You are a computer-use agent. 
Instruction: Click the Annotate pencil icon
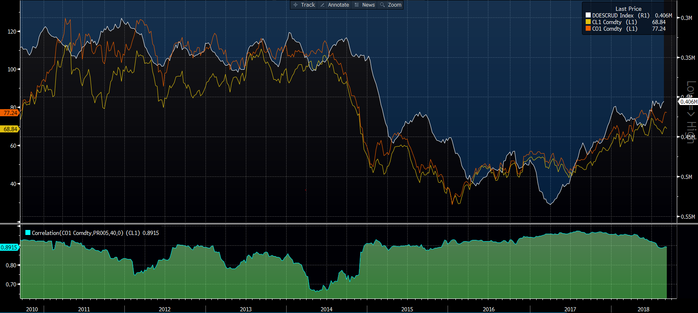click(322, 5)
